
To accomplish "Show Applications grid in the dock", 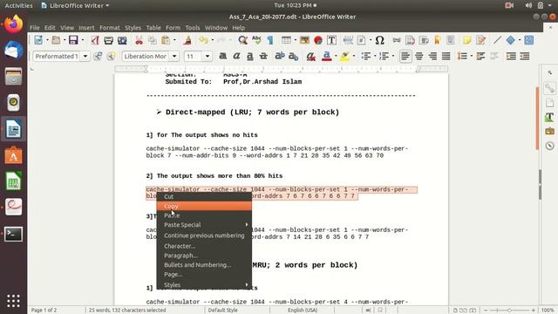I will pos(14,301).
